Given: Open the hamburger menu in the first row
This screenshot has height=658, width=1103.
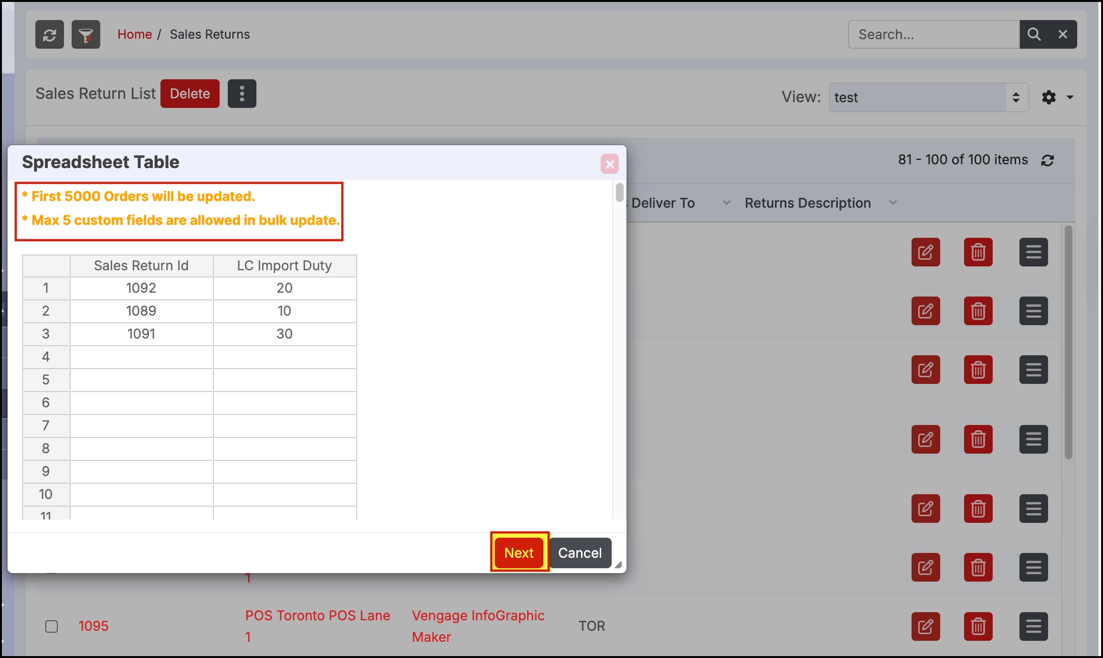Looking at the screenshot, I should [x=1033, y=252].
